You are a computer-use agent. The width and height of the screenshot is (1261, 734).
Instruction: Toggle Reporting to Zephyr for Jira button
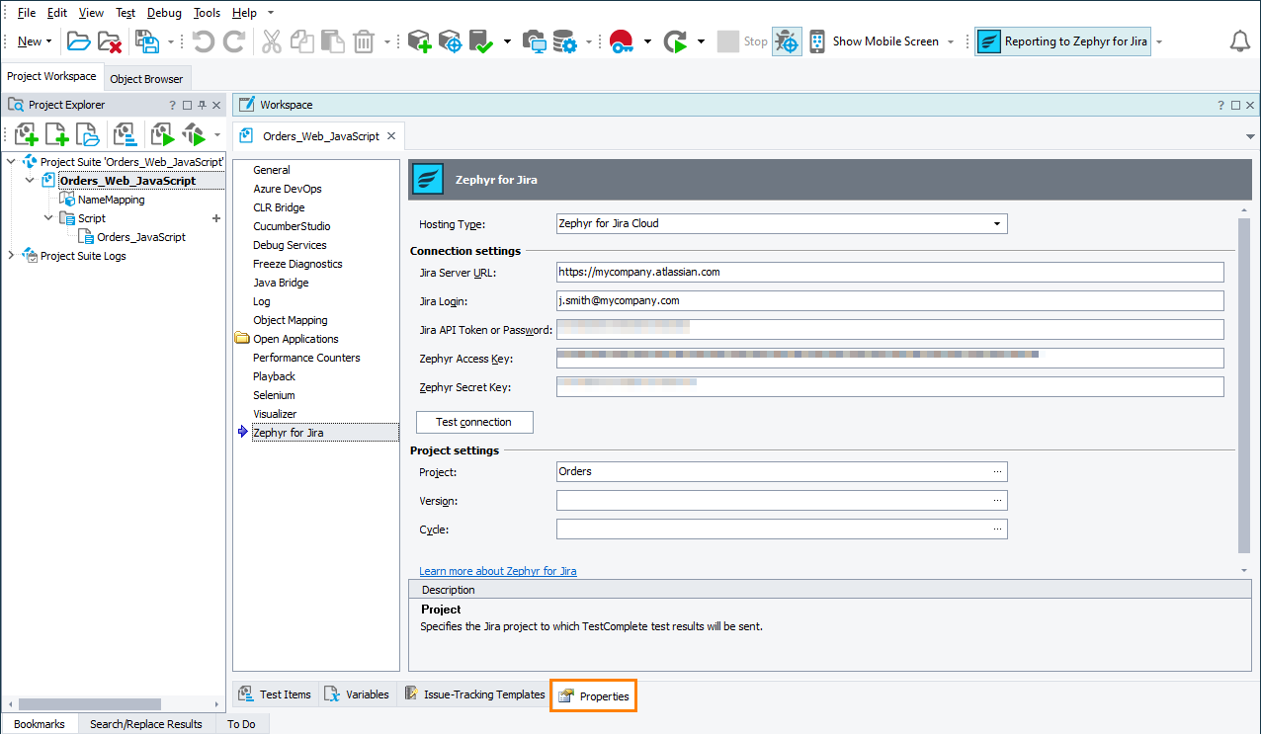[x=1062, y=41]
